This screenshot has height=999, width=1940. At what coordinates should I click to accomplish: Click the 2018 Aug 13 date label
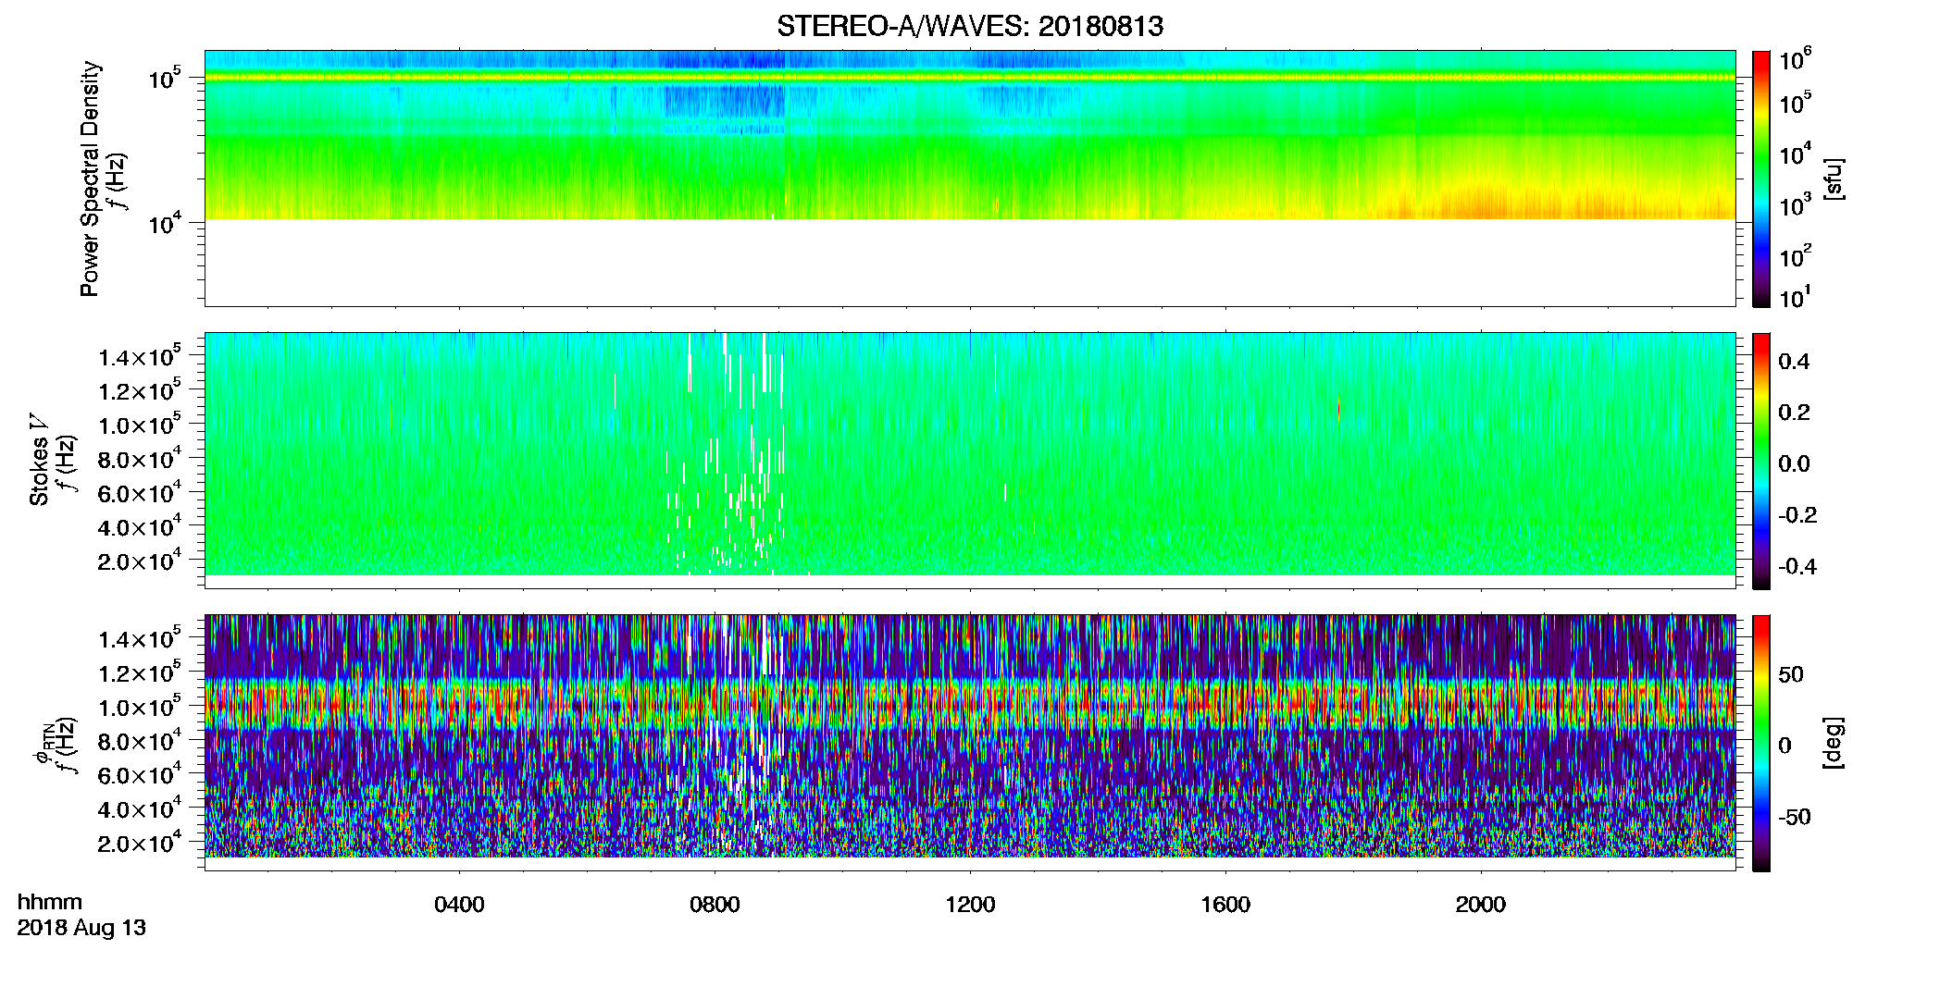pos(81,928)
